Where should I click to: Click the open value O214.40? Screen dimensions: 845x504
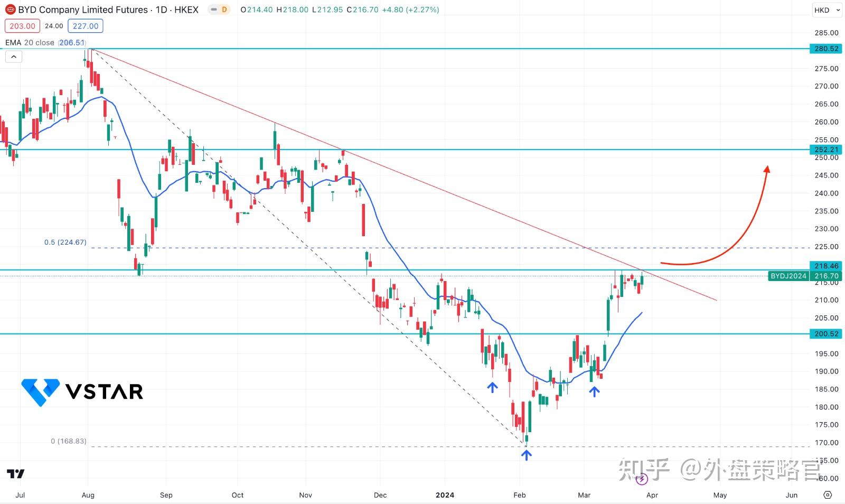pyautogui.click(x=257, y=10)
